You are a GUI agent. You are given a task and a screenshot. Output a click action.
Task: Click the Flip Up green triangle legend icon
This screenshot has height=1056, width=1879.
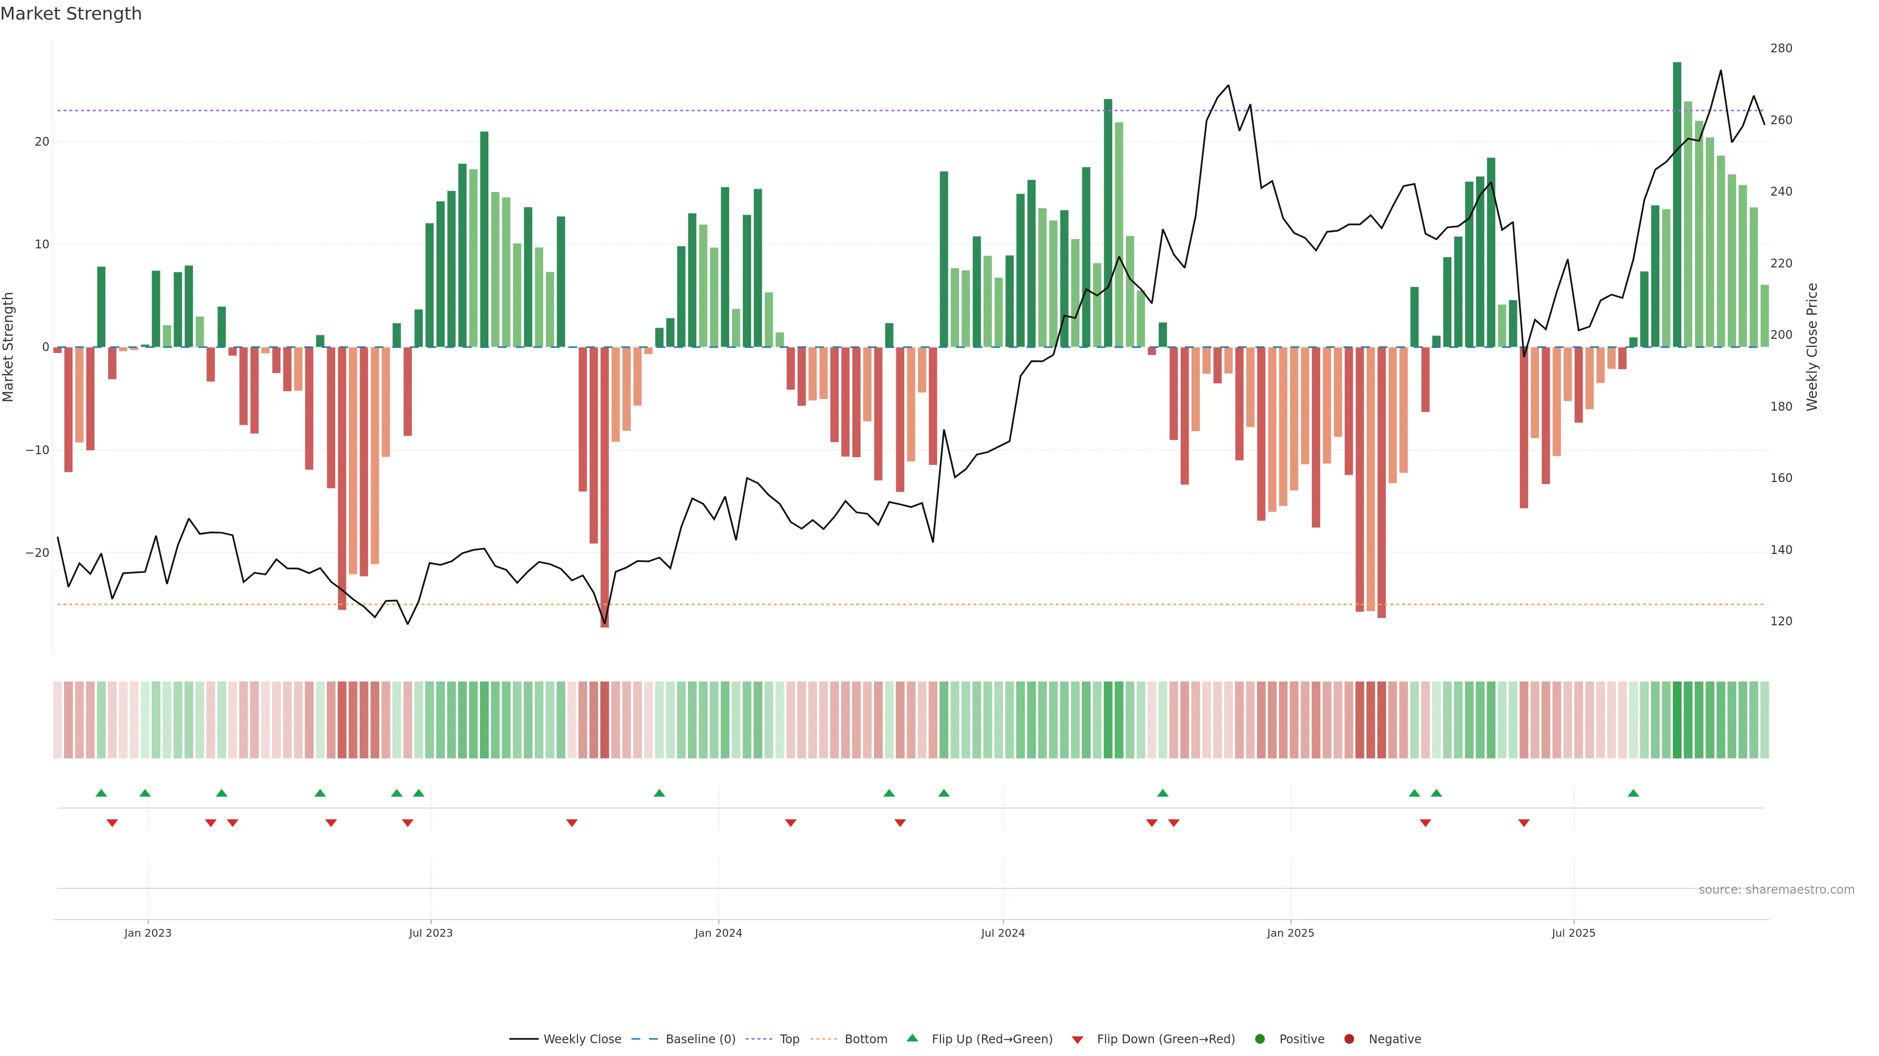click(912, 1038)
